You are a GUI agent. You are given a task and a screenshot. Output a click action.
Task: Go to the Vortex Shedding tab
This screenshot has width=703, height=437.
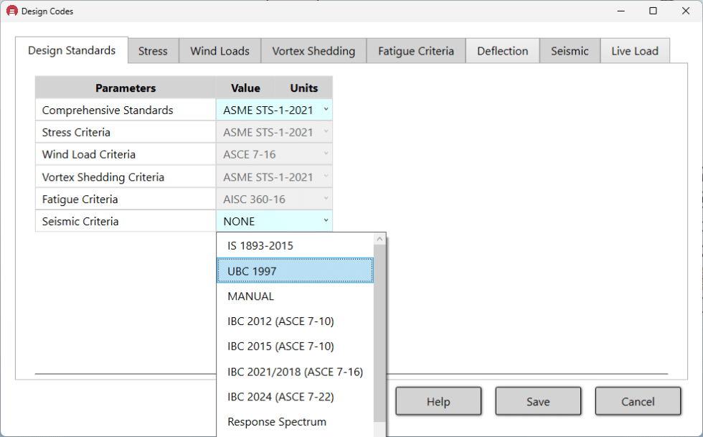tap(313, 51)
